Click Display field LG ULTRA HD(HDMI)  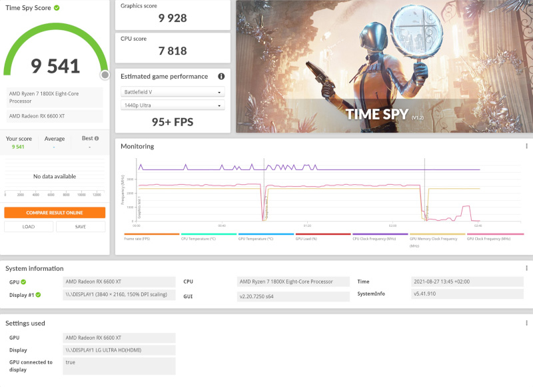tap(119, 350)
